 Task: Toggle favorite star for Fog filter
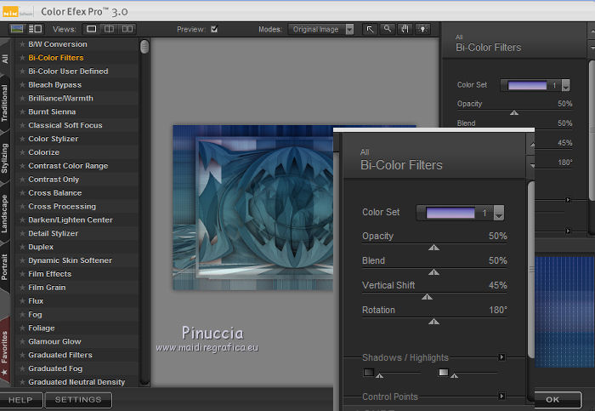pos(22,315)
